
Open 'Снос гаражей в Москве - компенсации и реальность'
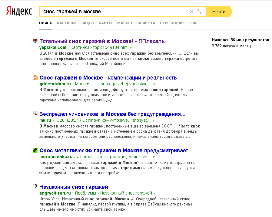coord(108,78)
